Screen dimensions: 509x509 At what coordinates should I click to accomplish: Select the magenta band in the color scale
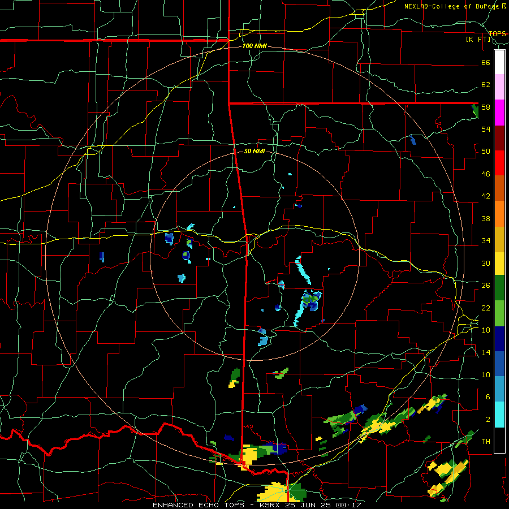(499, 113)
